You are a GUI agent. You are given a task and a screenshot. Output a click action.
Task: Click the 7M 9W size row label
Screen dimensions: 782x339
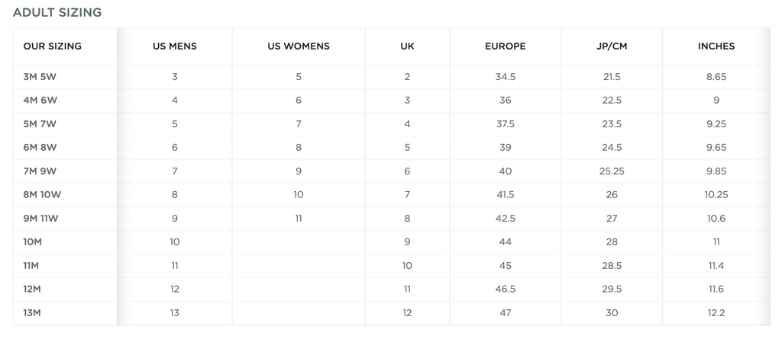click(x=40, y=171)
